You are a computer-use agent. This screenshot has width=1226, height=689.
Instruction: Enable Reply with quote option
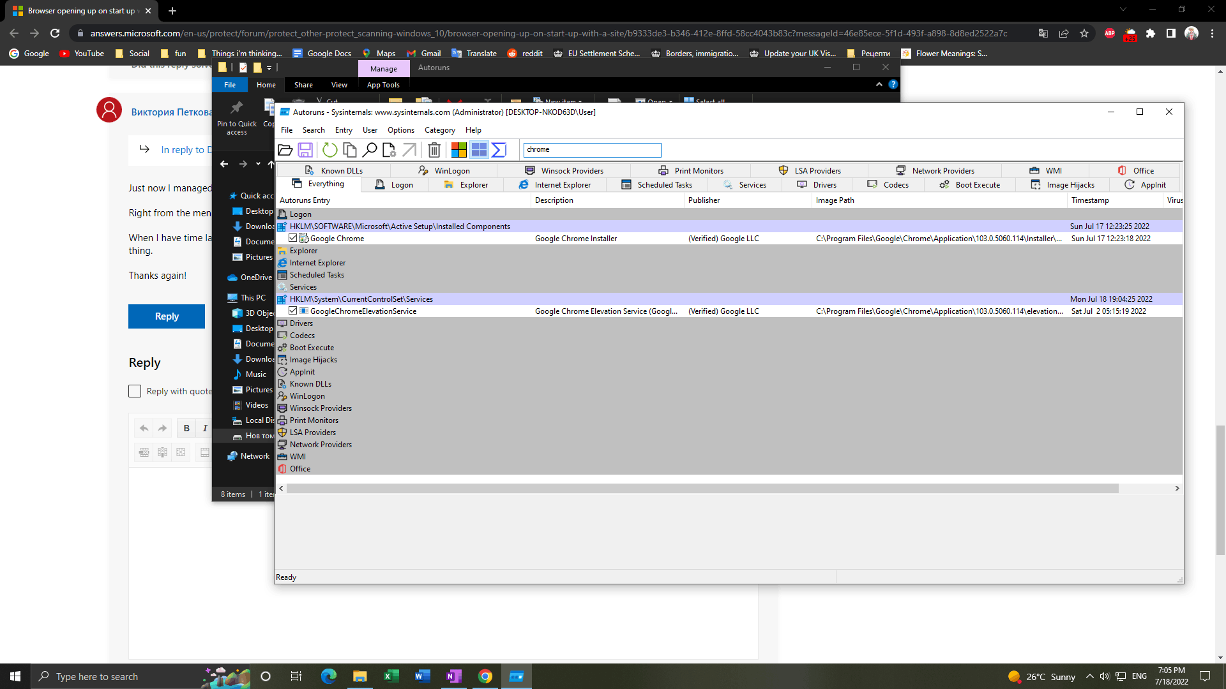(135, 390)
